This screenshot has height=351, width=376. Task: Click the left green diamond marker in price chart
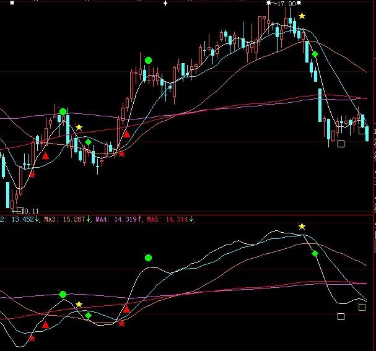(88, 142)
